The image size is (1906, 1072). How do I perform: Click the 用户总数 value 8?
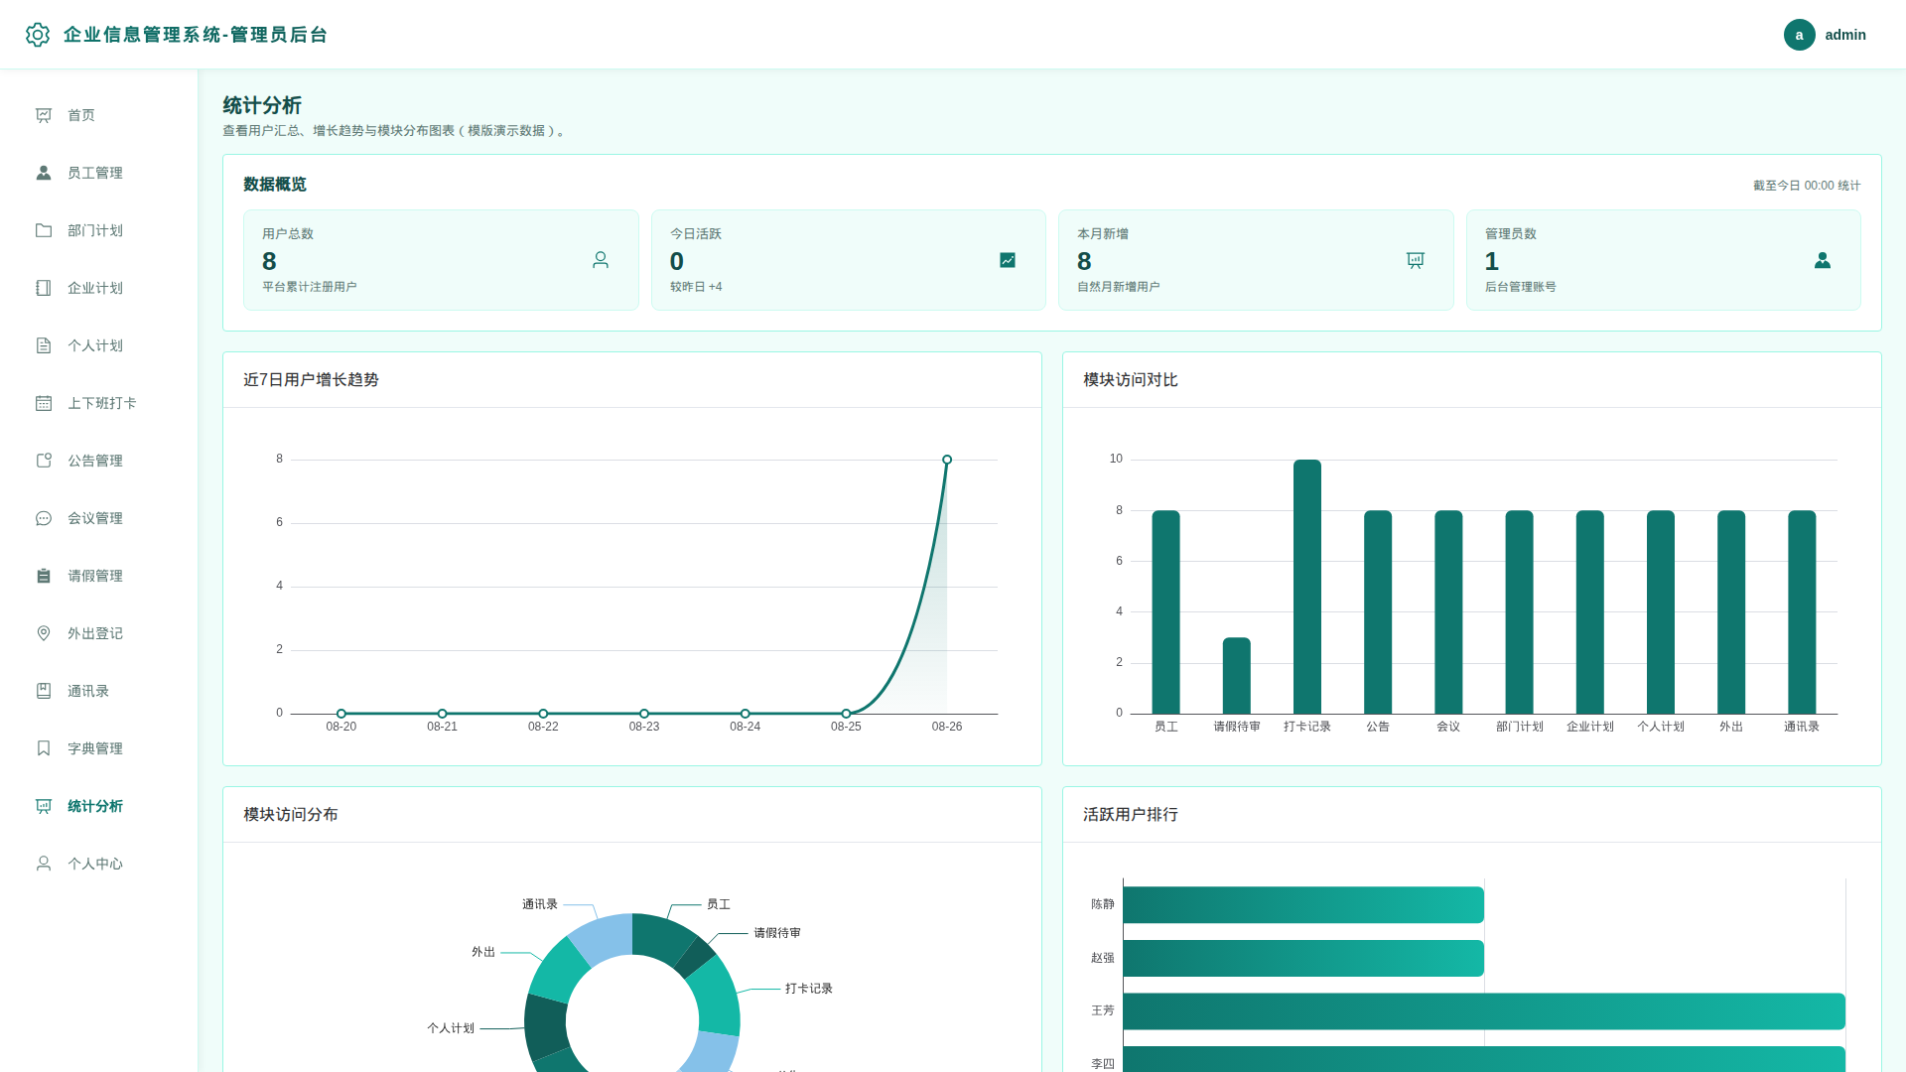click(269, 261)
